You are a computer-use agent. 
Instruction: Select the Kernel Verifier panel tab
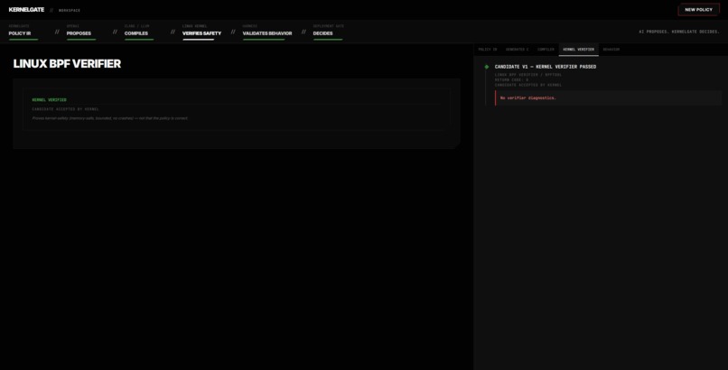pos(578,49)
